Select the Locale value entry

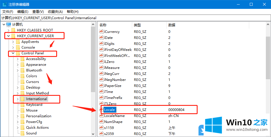point(109,110)
